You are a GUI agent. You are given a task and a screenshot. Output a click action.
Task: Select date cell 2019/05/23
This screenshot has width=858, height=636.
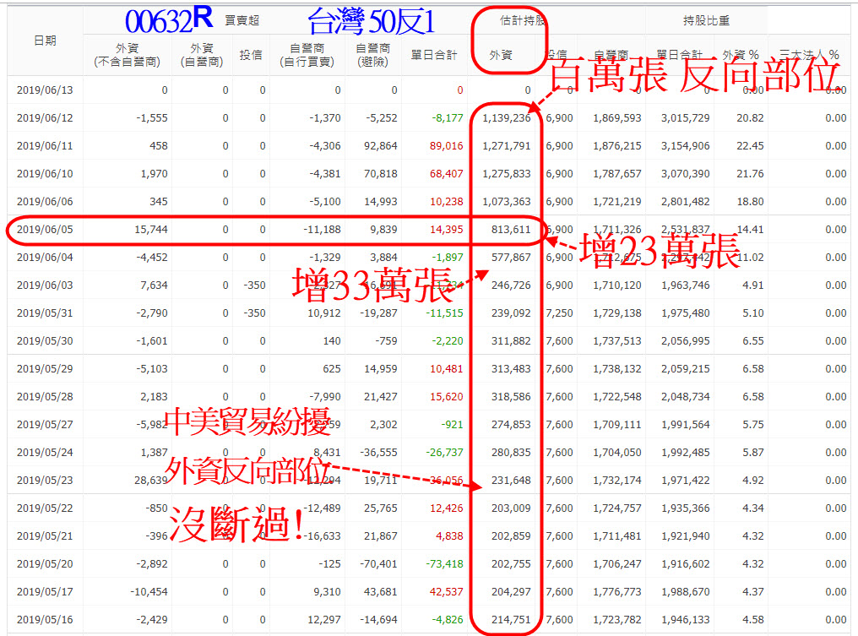45,481
